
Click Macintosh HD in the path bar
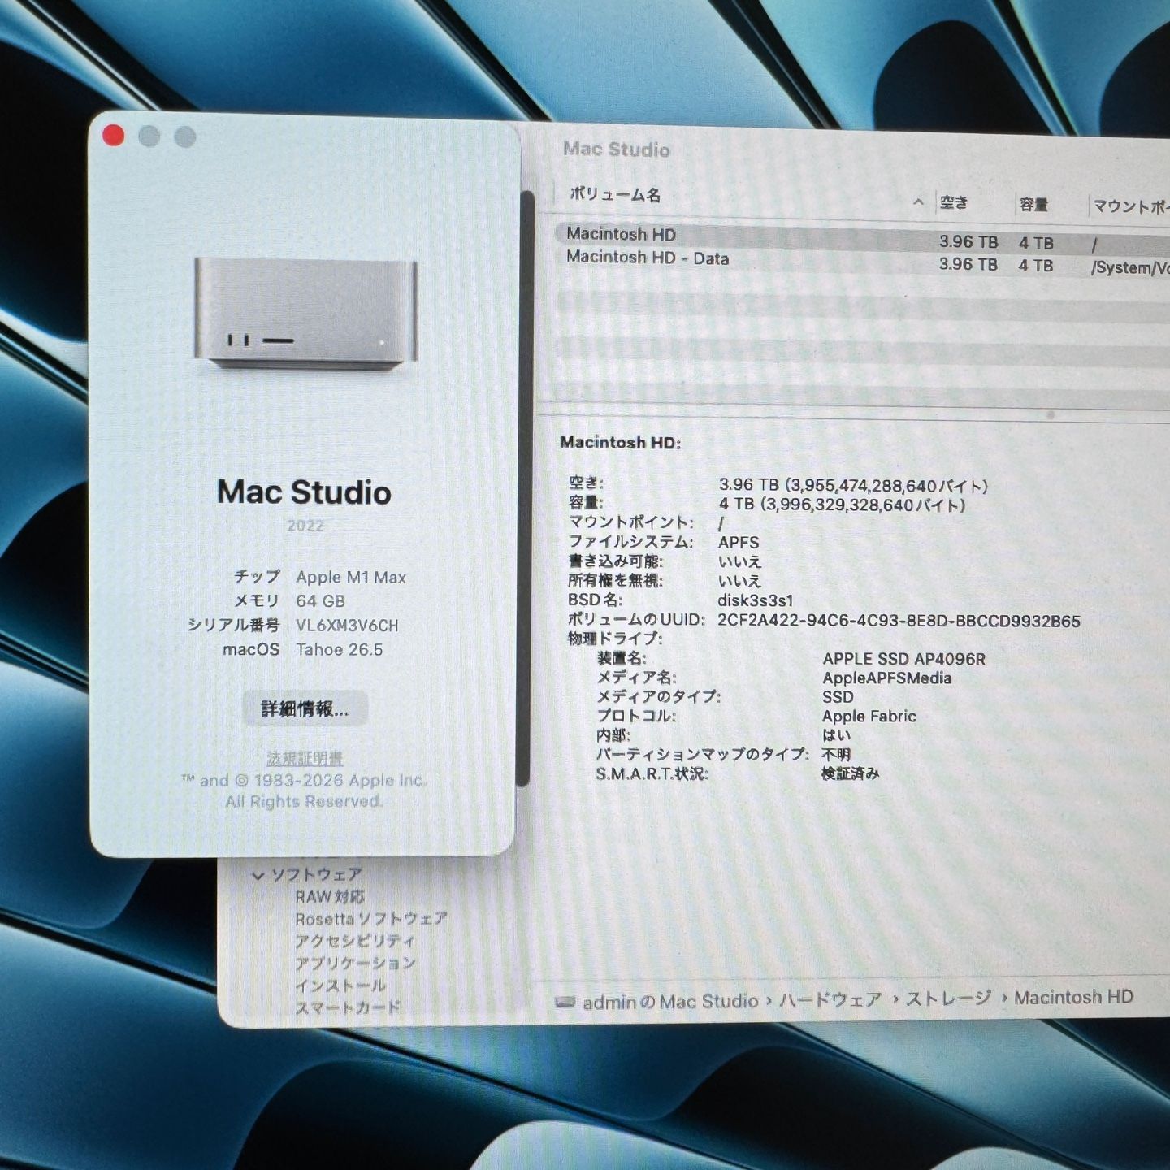coord(1073,997)
